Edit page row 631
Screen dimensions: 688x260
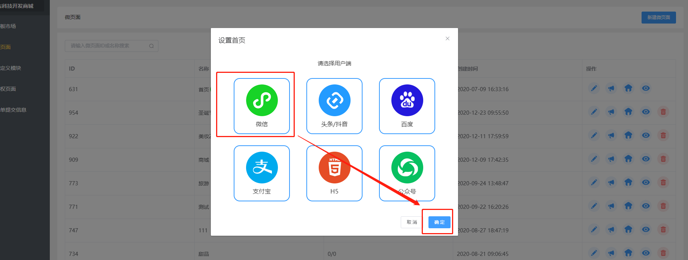[x=594, y=89]
